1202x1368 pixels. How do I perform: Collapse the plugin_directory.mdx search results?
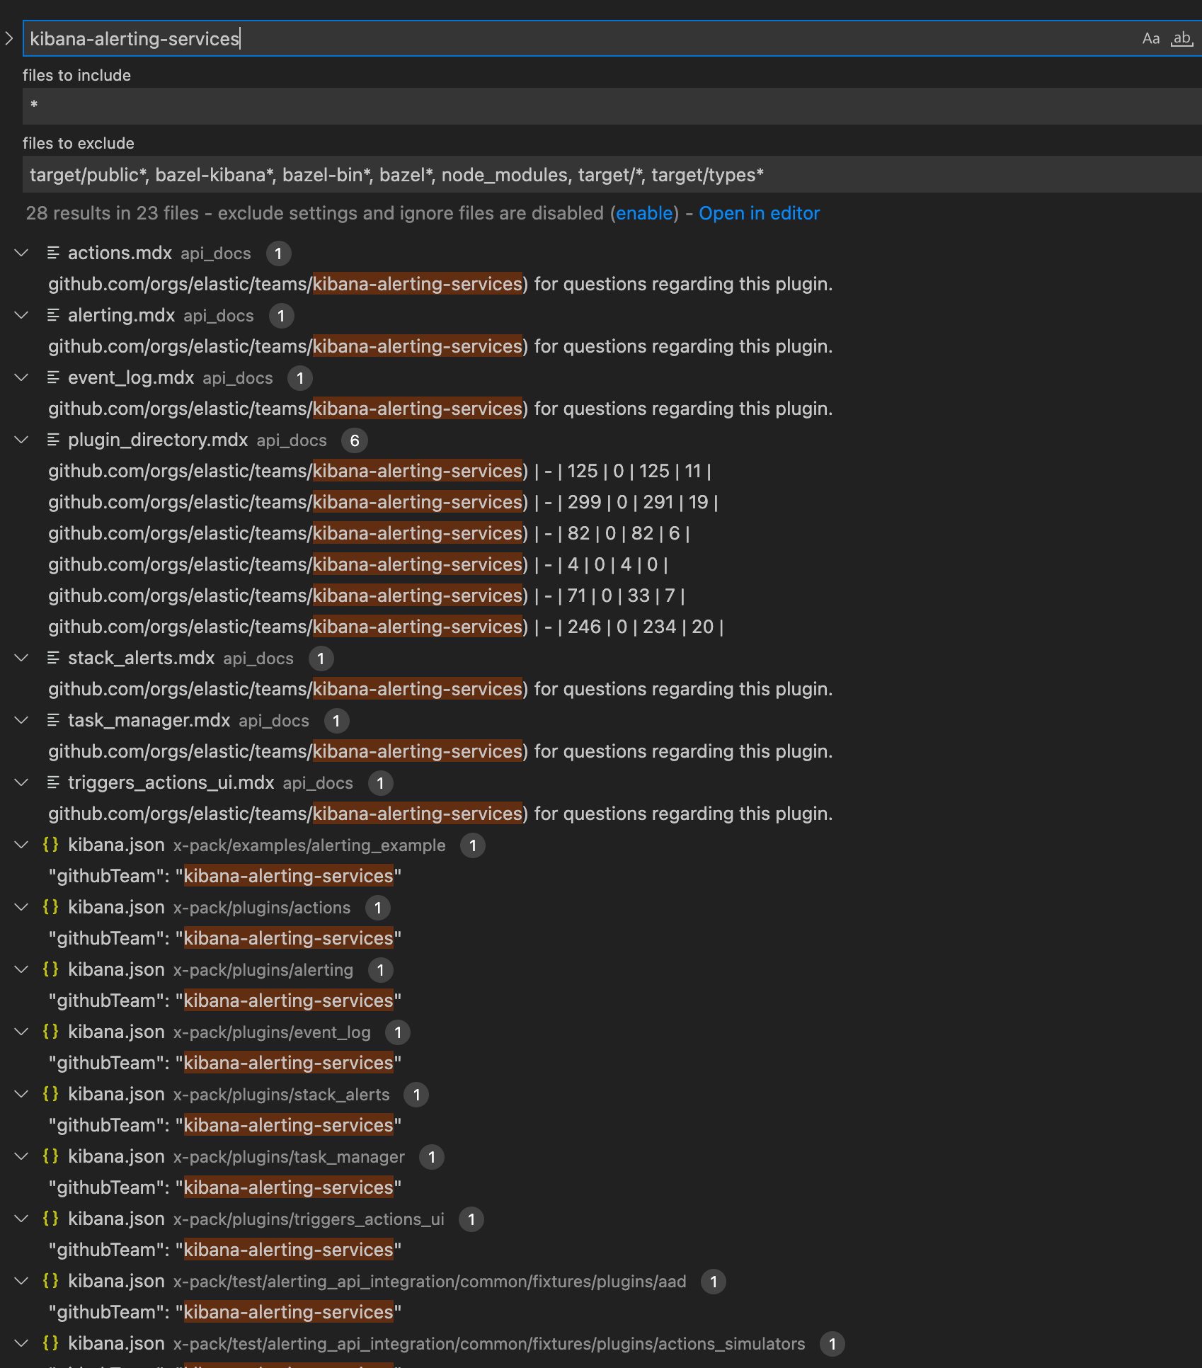[x=21, y=440]
